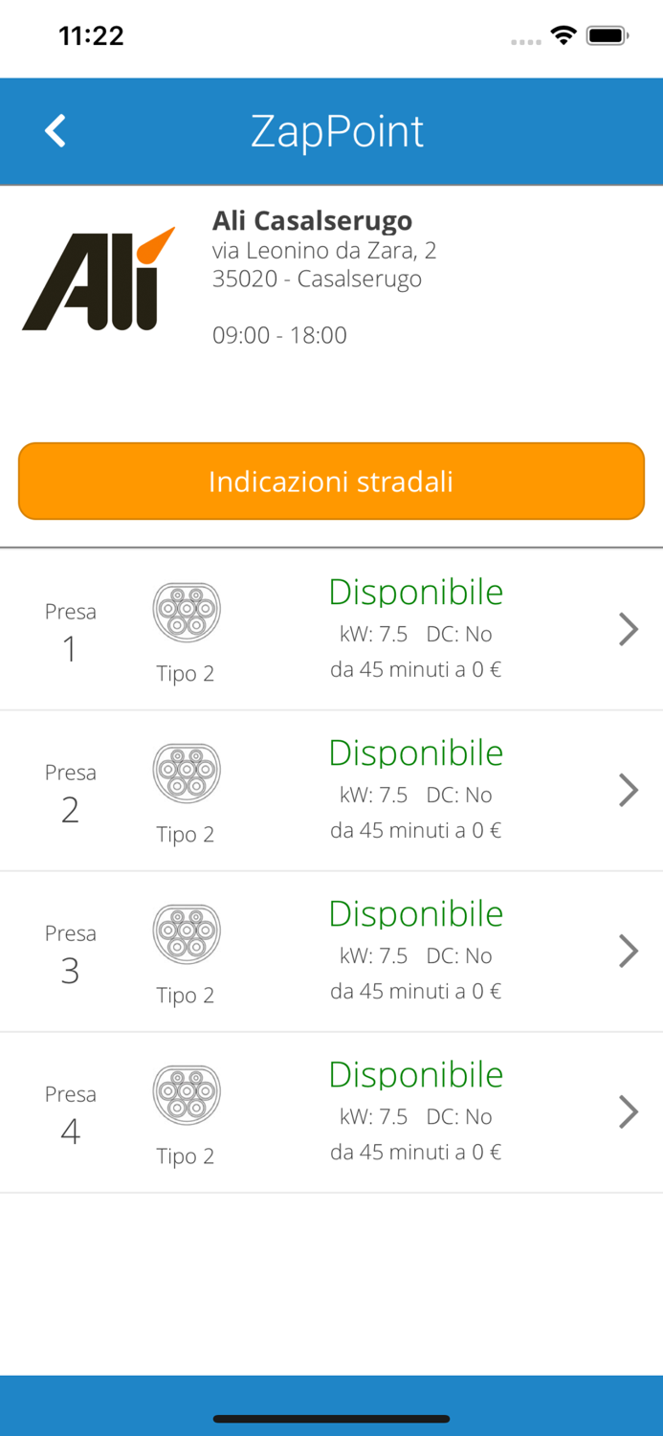Select the Tipo 2 connector icon for Presa 1

pyautogui.click(x=187, y=610)
